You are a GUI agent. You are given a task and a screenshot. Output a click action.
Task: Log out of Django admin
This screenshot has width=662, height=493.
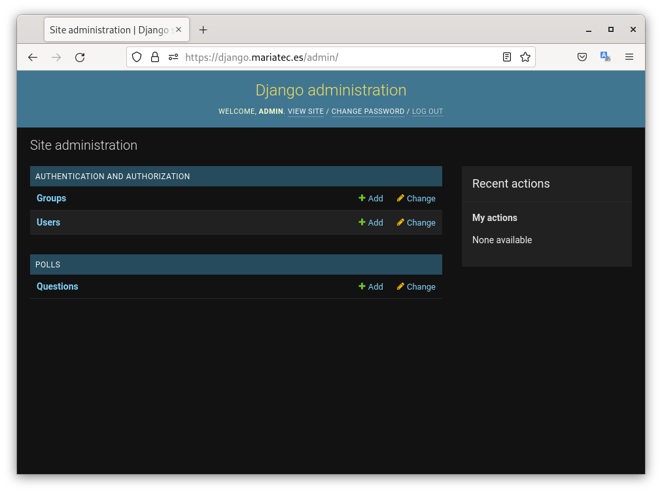click(x=427, y=112)
